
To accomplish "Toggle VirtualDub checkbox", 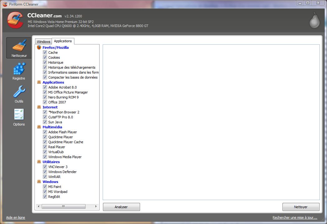I will pos(45,152).
